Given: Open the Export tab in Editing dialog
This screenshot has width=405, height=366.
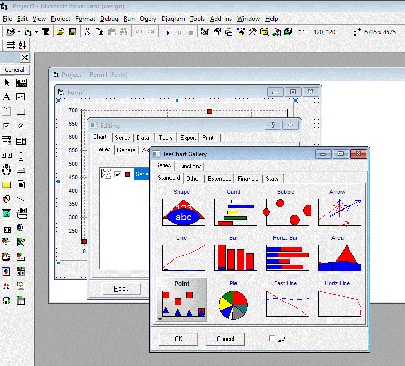Looking at the screenshot, I should point(188,138).
